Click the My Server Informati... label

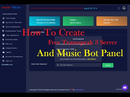pos(14,22)
